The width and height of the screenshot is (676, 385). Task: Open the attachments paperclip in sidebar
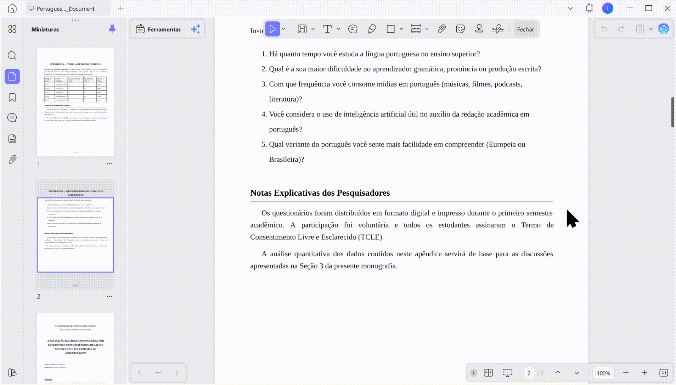pos(12,160)
